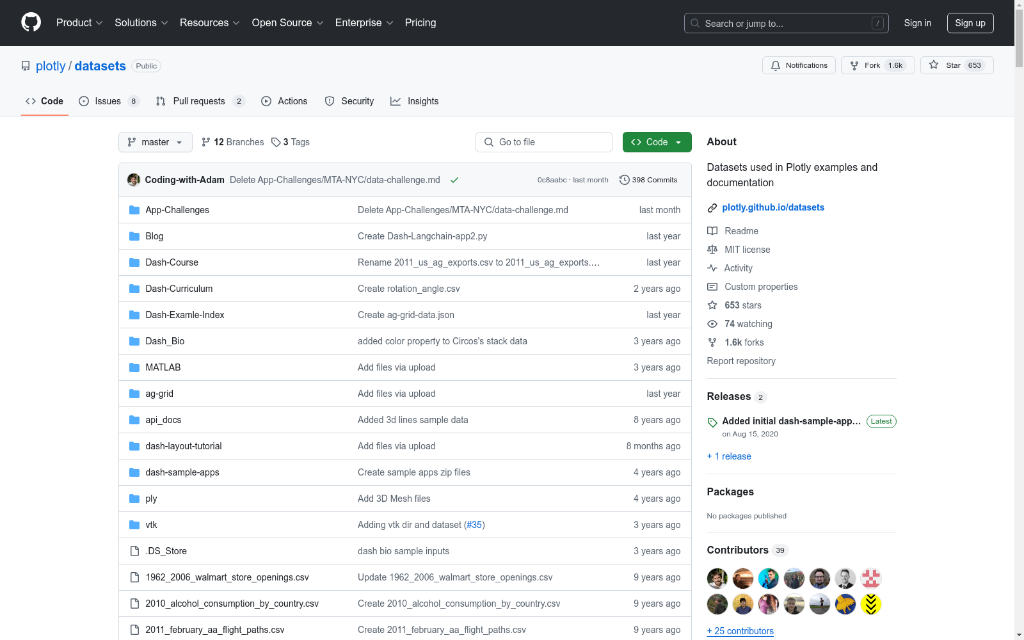
Task: Click the MATLAB folder icon
Action: [134, 367]
